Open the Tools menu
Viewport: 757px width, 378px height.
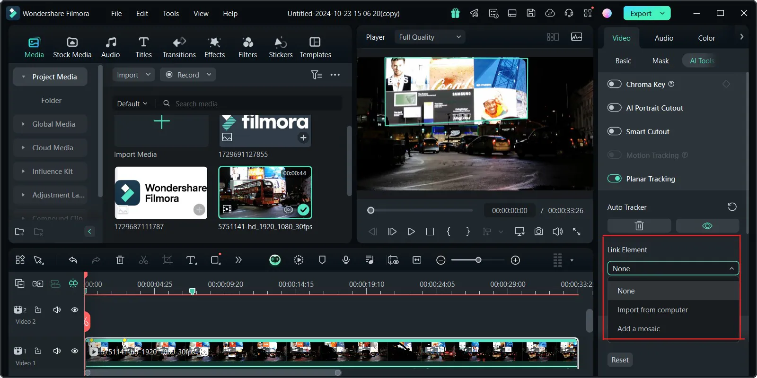pyautogui.click(x=171, y=13)
